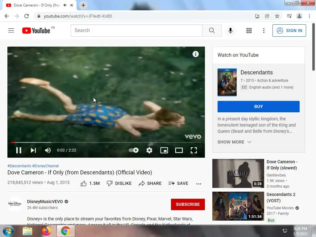
Task: Enter full screen mode
Action: click(194, 150)
